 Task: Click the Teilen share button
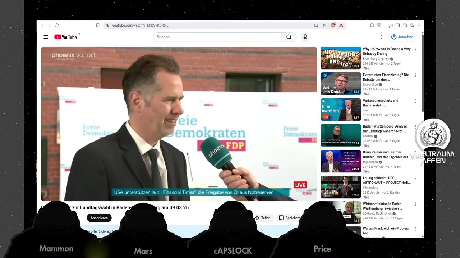(262, 218)
